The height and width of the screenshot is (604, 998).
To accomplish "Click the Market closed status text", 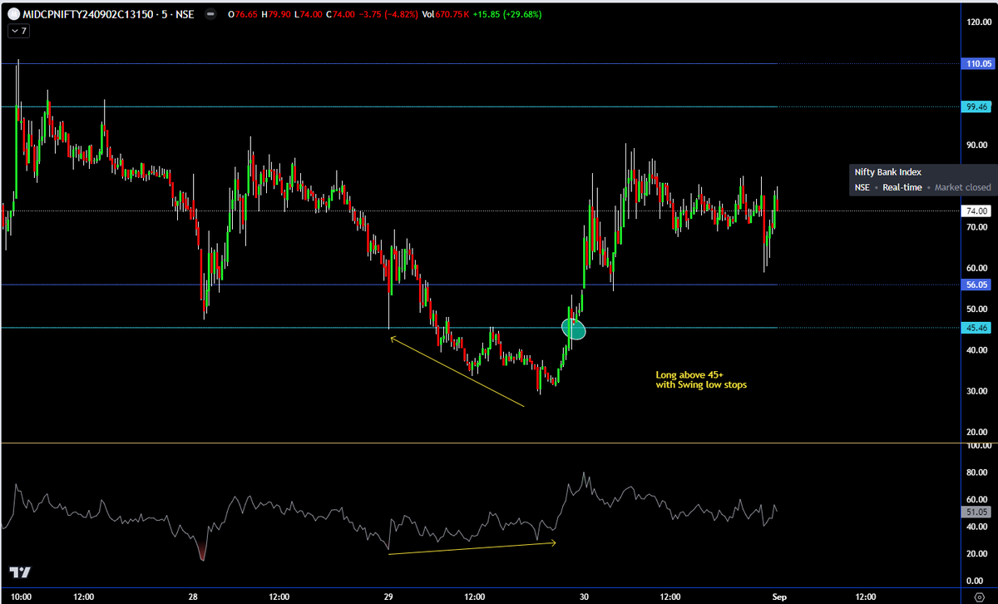I will click(963, 187).
